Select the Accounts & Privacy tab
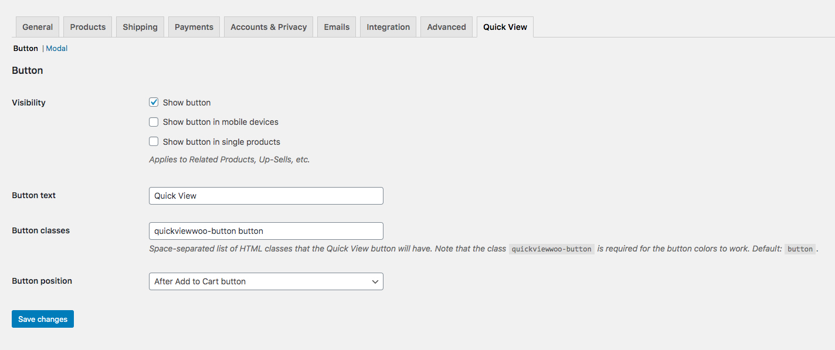Viewport: 835px width, 350px height. pyautogui.click(x=269, y=27)
